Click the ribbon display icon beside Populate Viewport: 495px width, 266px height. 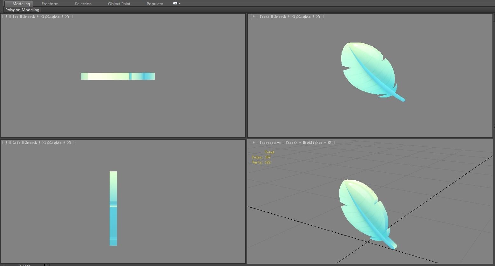click(x=174, y=3)
